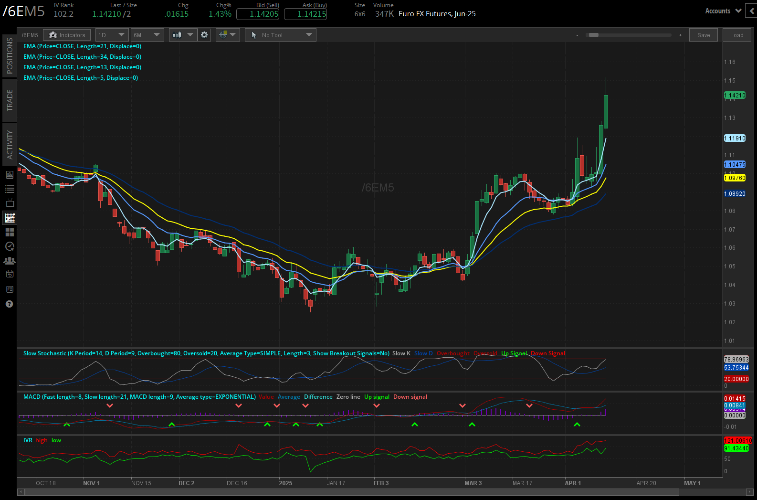Click the 78.86963 Slow K value label
The height and width of the screenshot is (500, 757).
click(x=736, y=360)
